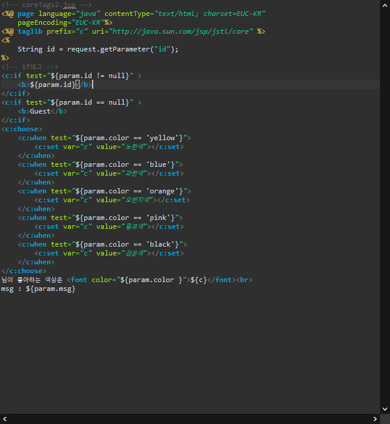Click the 검은색 c:set line
The height and width of the screenshot is (424, 390).
[109, 253]
